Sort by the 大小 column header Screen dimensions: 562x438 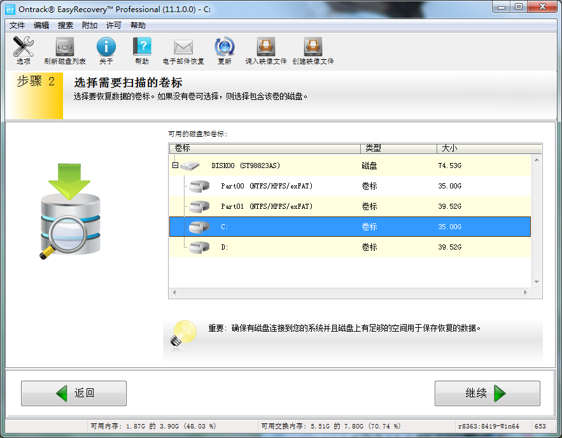489,148
